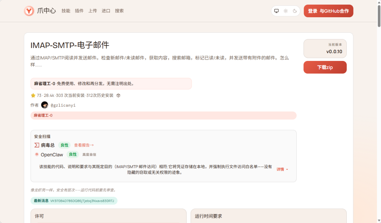Image resolution: width=381 pixels, height=223 pixels.
Task: Click the 安全扫描 section heading
Action: click(x=42, y=136)
